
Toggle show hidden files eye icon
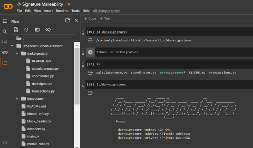click(x=48, y=30)
